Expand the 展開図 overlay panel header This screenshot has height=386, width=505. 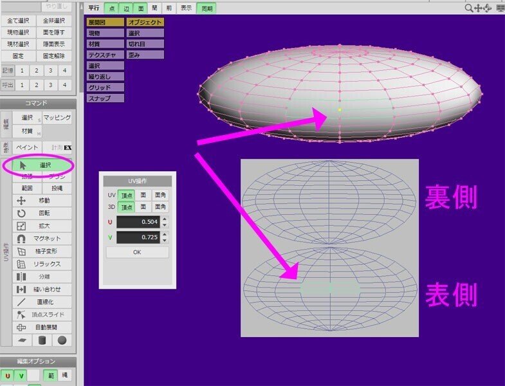pos(106,23)
